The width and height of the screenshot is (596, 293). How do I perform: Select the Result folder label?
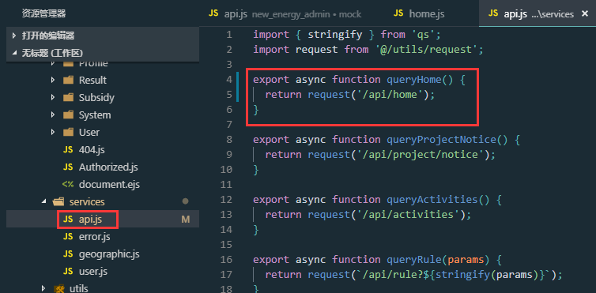[92, 80]
